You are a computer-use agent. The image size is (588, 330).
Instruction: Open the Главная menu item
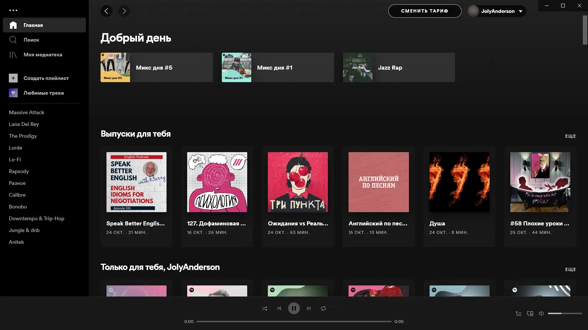coord(44,25)
